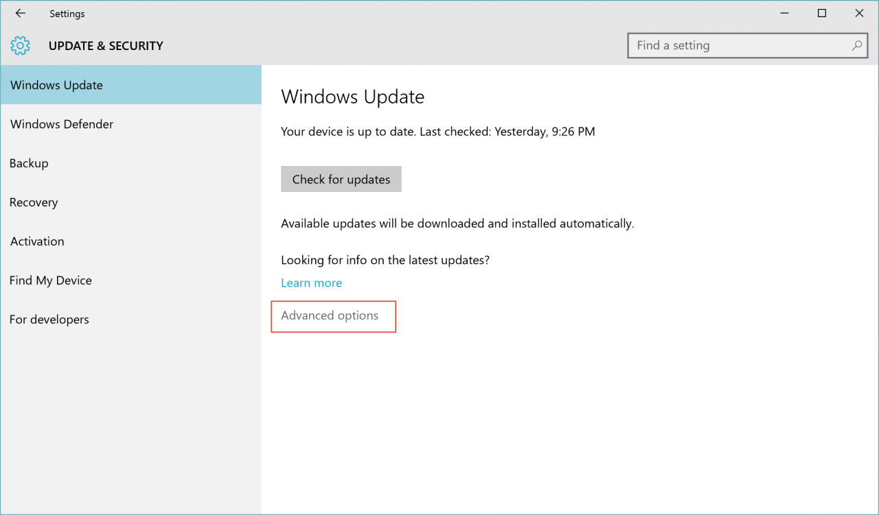Click the 'Your device is up to date' status text
Image resolution: width=879 pixels, height=515 pixels.
438,131
